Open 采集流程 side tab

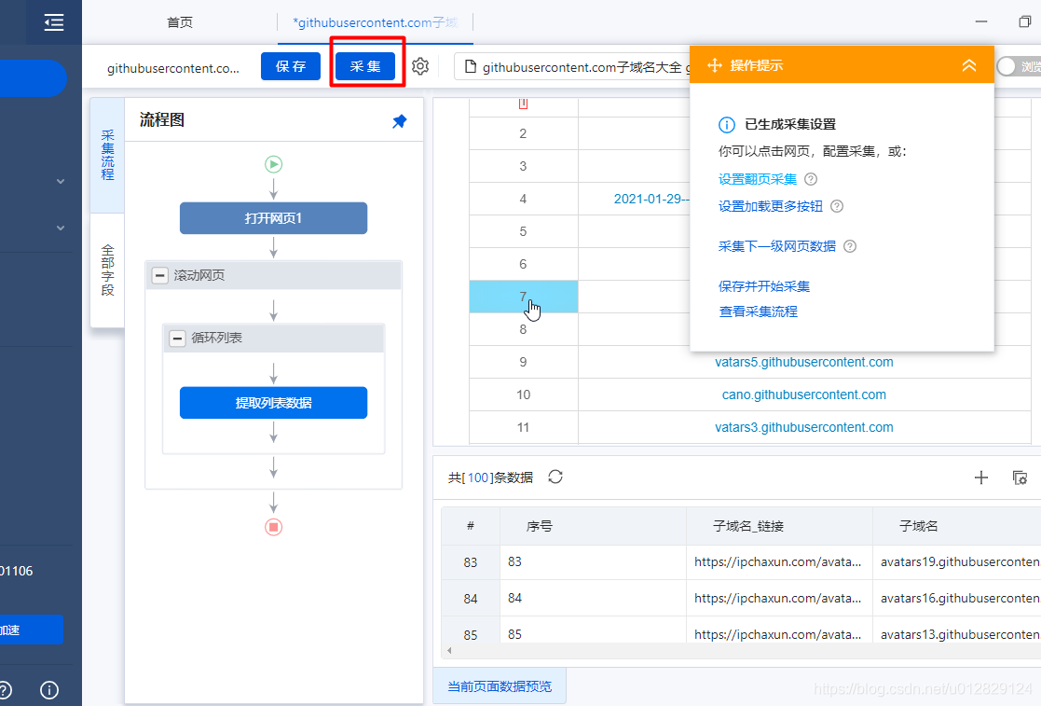[x=107, y=156]
